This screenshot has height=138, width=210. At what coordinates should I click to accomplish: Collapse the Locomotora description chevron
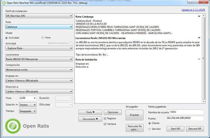click(199, 38)
